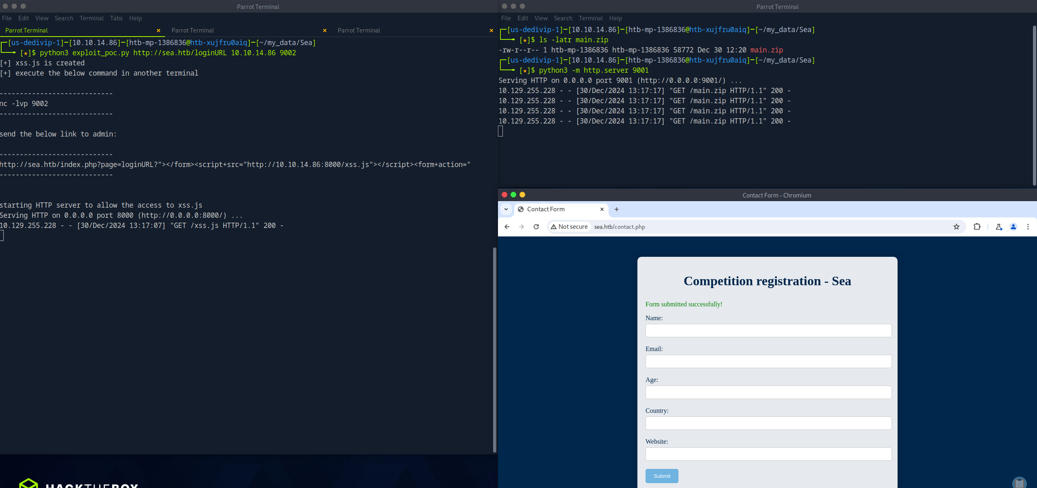1037x488 pixels.
Task: Open Chromium extensions puzzle icon
Action: [977, 227]
